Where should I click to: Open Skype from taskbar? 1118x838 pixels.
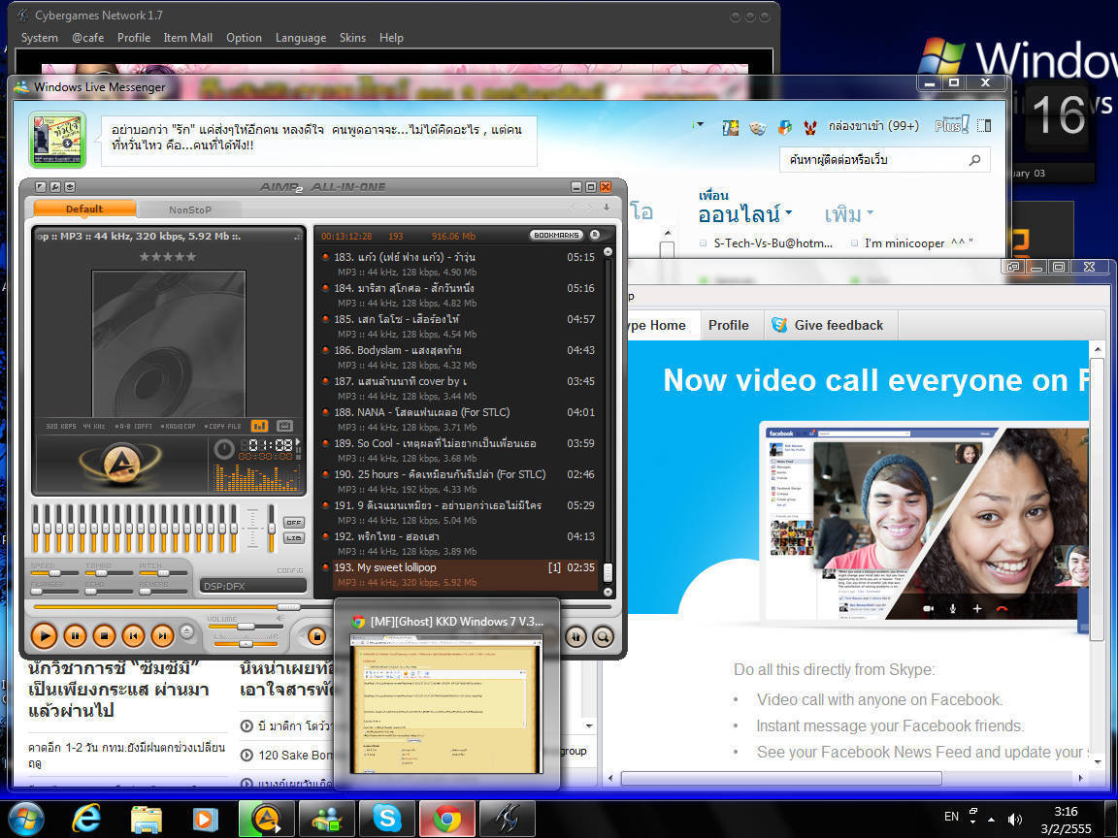point(386,819)
